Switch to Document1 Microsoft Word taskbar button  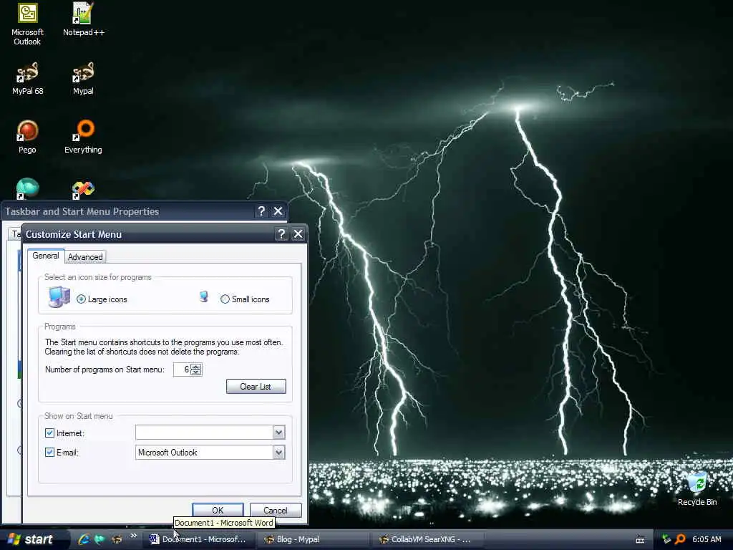point(199,539)
